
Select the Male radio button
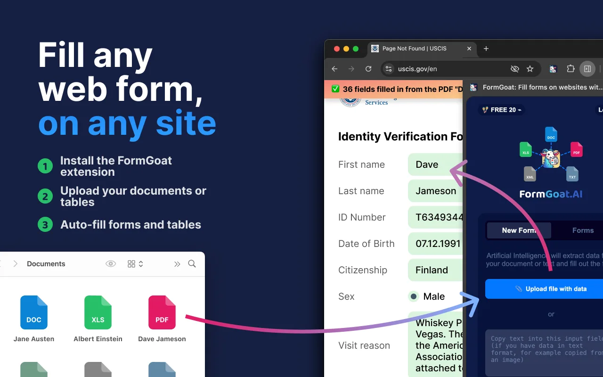(414, 296)
